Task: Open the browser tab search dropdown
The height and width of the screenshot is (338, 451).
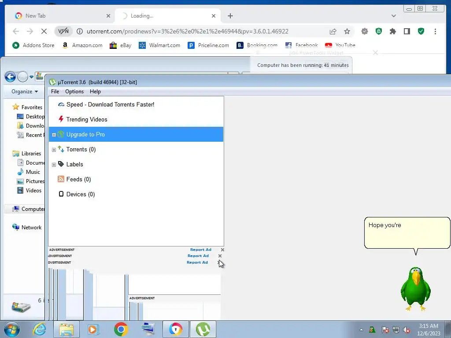Action: (393, 16)
